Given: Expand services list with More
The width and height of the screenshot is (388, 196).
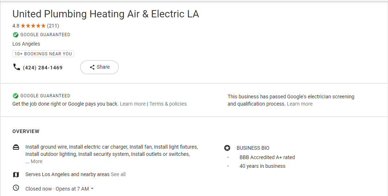Looking at the screenshot, I should (37, 162).
